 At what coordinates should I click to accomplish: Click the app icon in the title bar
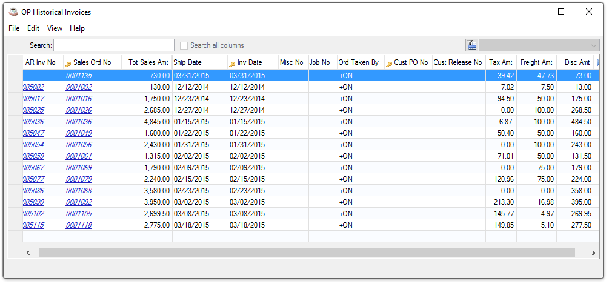13,12
